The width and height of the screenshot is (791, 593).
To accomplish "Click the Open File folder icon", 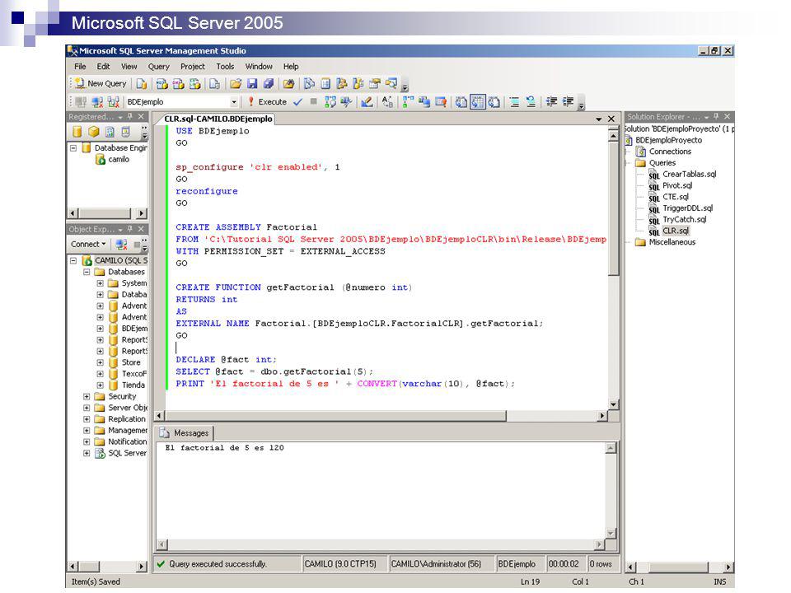I will (x=236, y=84).
